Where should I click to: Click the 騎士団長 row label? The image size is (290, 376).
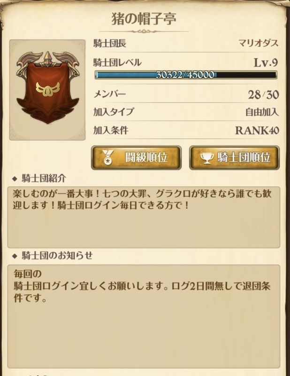pyautogui.click(x=110, y=44)
